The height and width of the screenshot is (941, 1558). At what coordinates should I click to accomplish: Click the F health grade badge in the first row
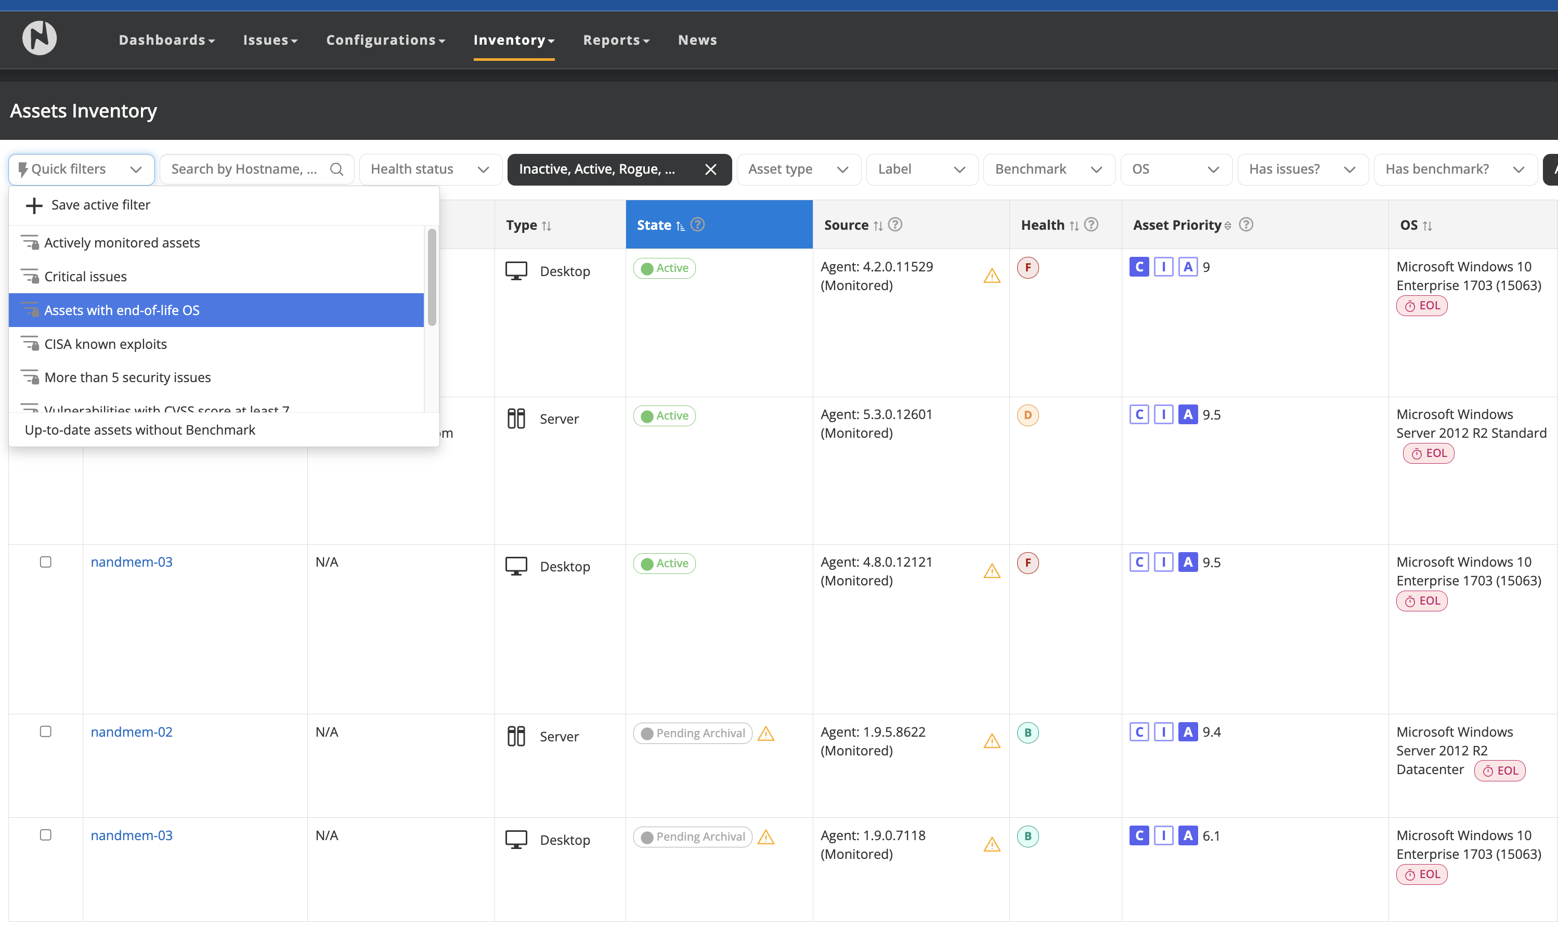click(x=1028, y=267)
